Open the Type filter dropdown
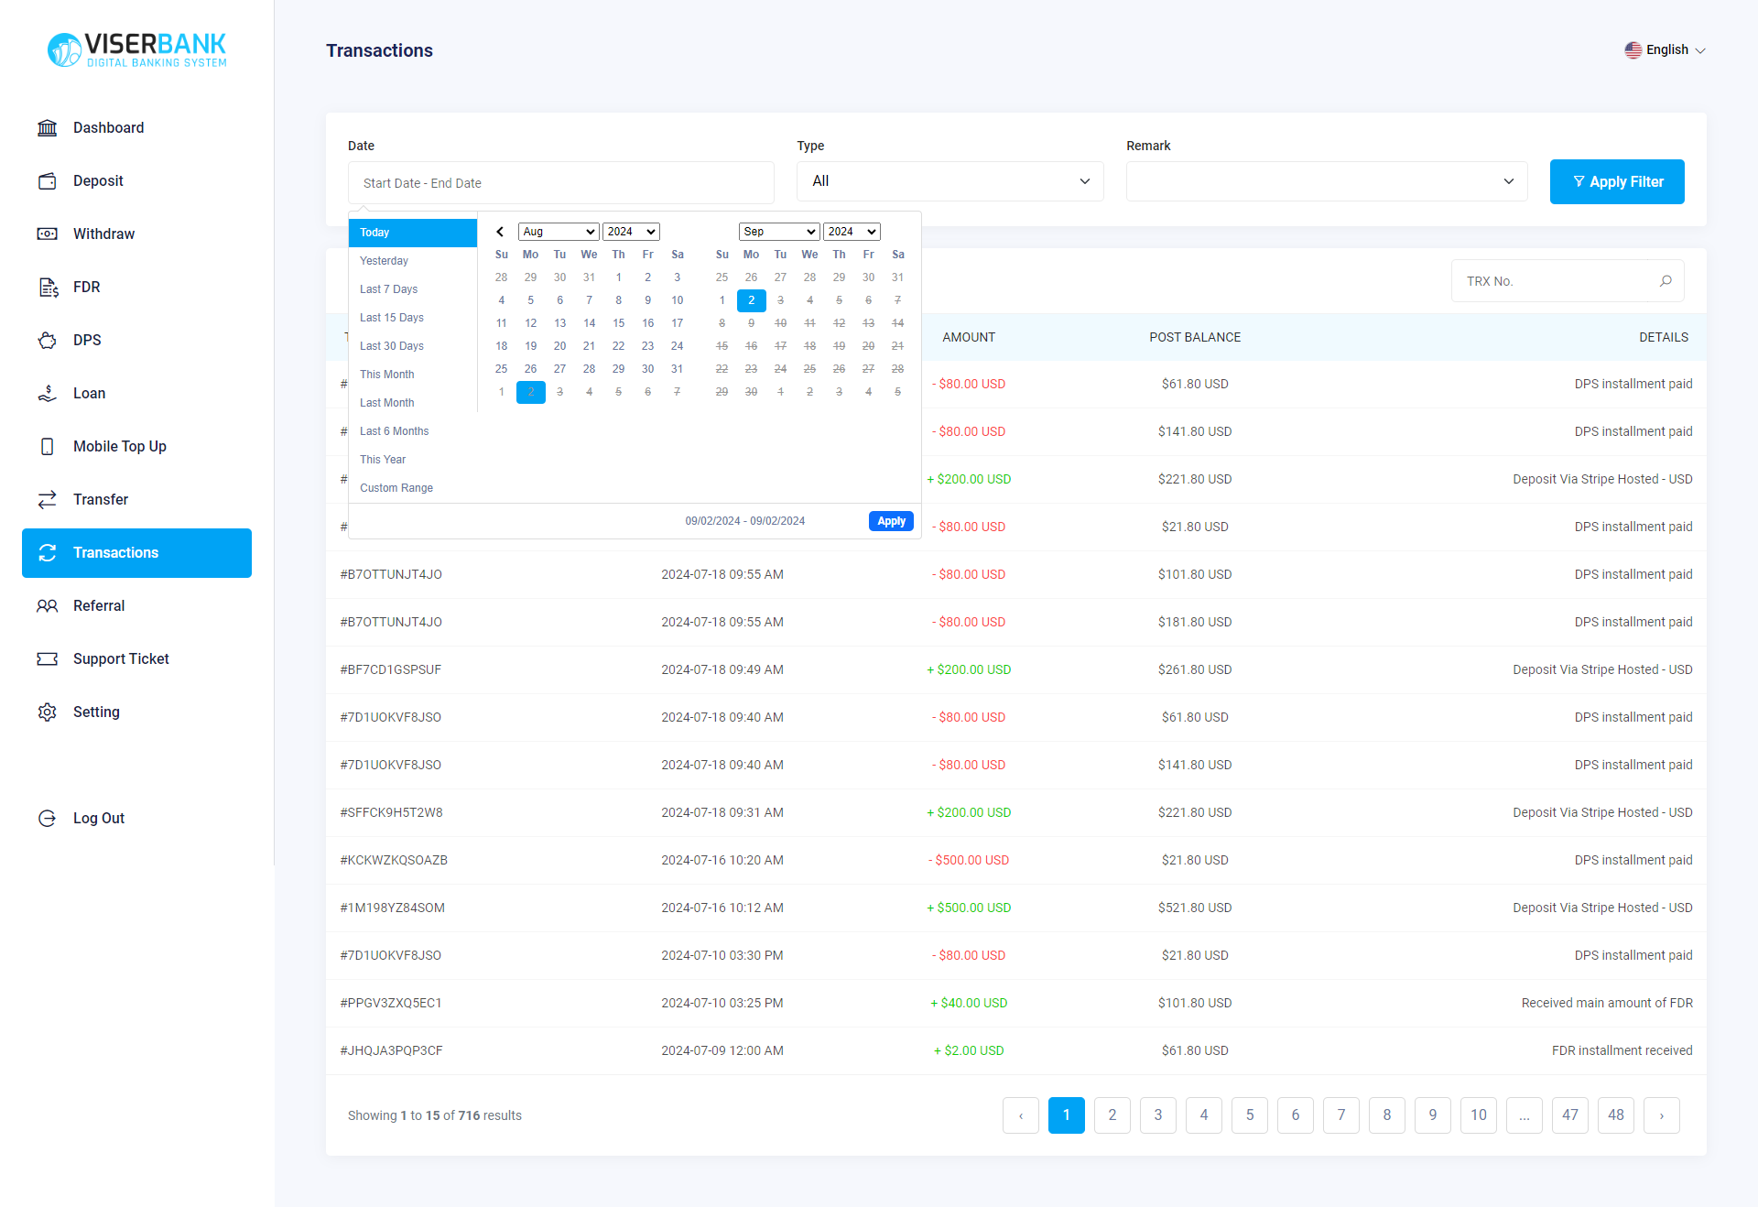 949,181
